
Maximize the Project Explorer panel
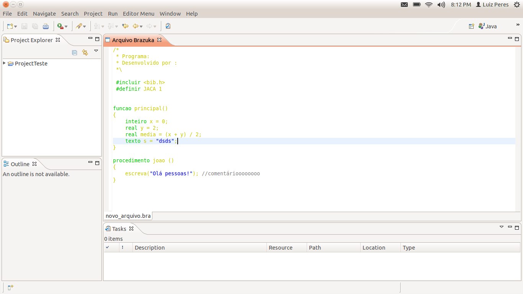pos(97,39)
